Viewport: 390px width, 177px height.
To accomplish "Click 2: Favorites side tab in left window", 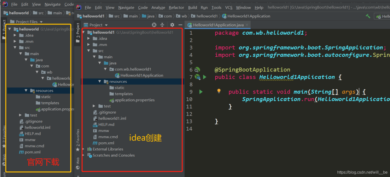I will point(4,136).
